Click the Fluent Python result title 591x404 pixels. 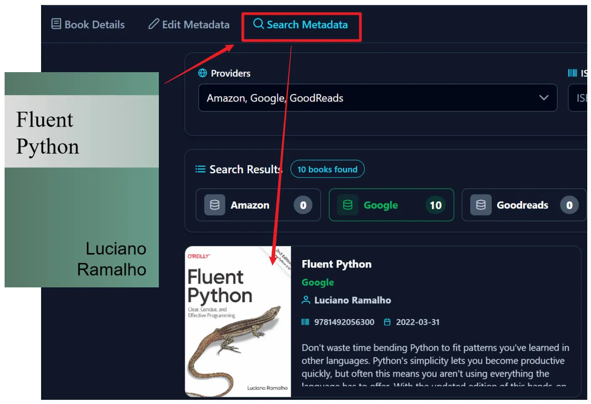pos(337,264)
